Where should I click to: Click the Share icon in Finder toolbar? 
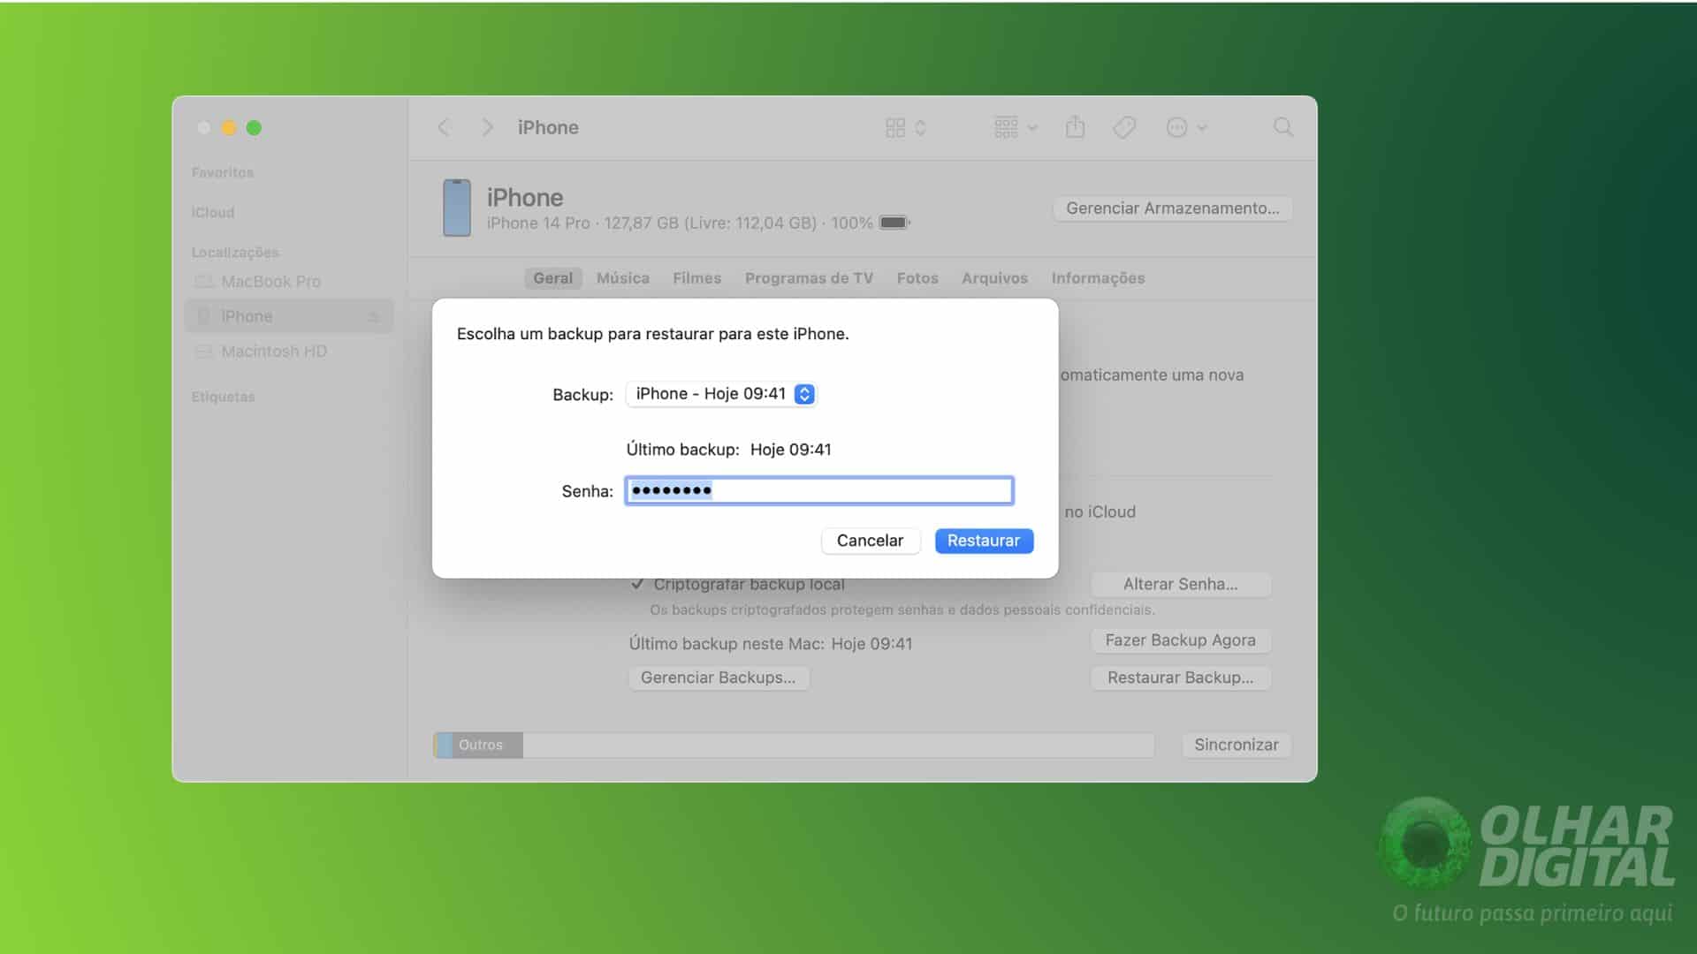click(x=1075, y=127)
